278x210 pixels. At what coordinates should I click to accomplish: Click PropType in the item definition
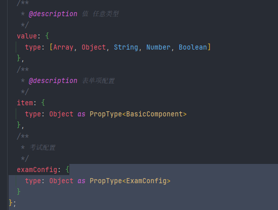click(x=106, y=114)
